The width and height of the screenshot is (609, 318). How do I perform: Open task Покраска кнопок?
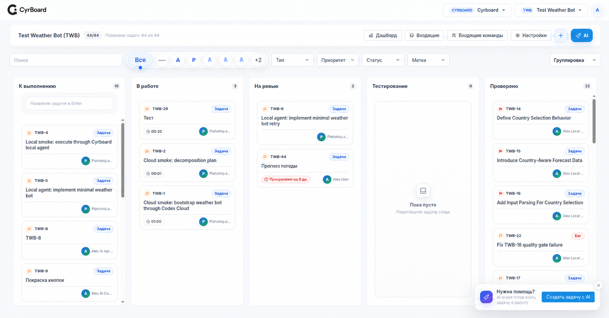45,280
